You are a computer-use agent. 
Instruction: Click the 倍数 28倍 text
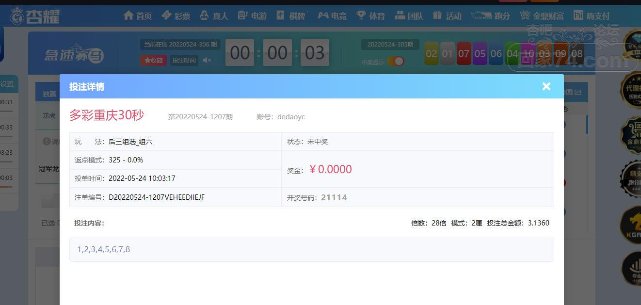pos(429,223)
